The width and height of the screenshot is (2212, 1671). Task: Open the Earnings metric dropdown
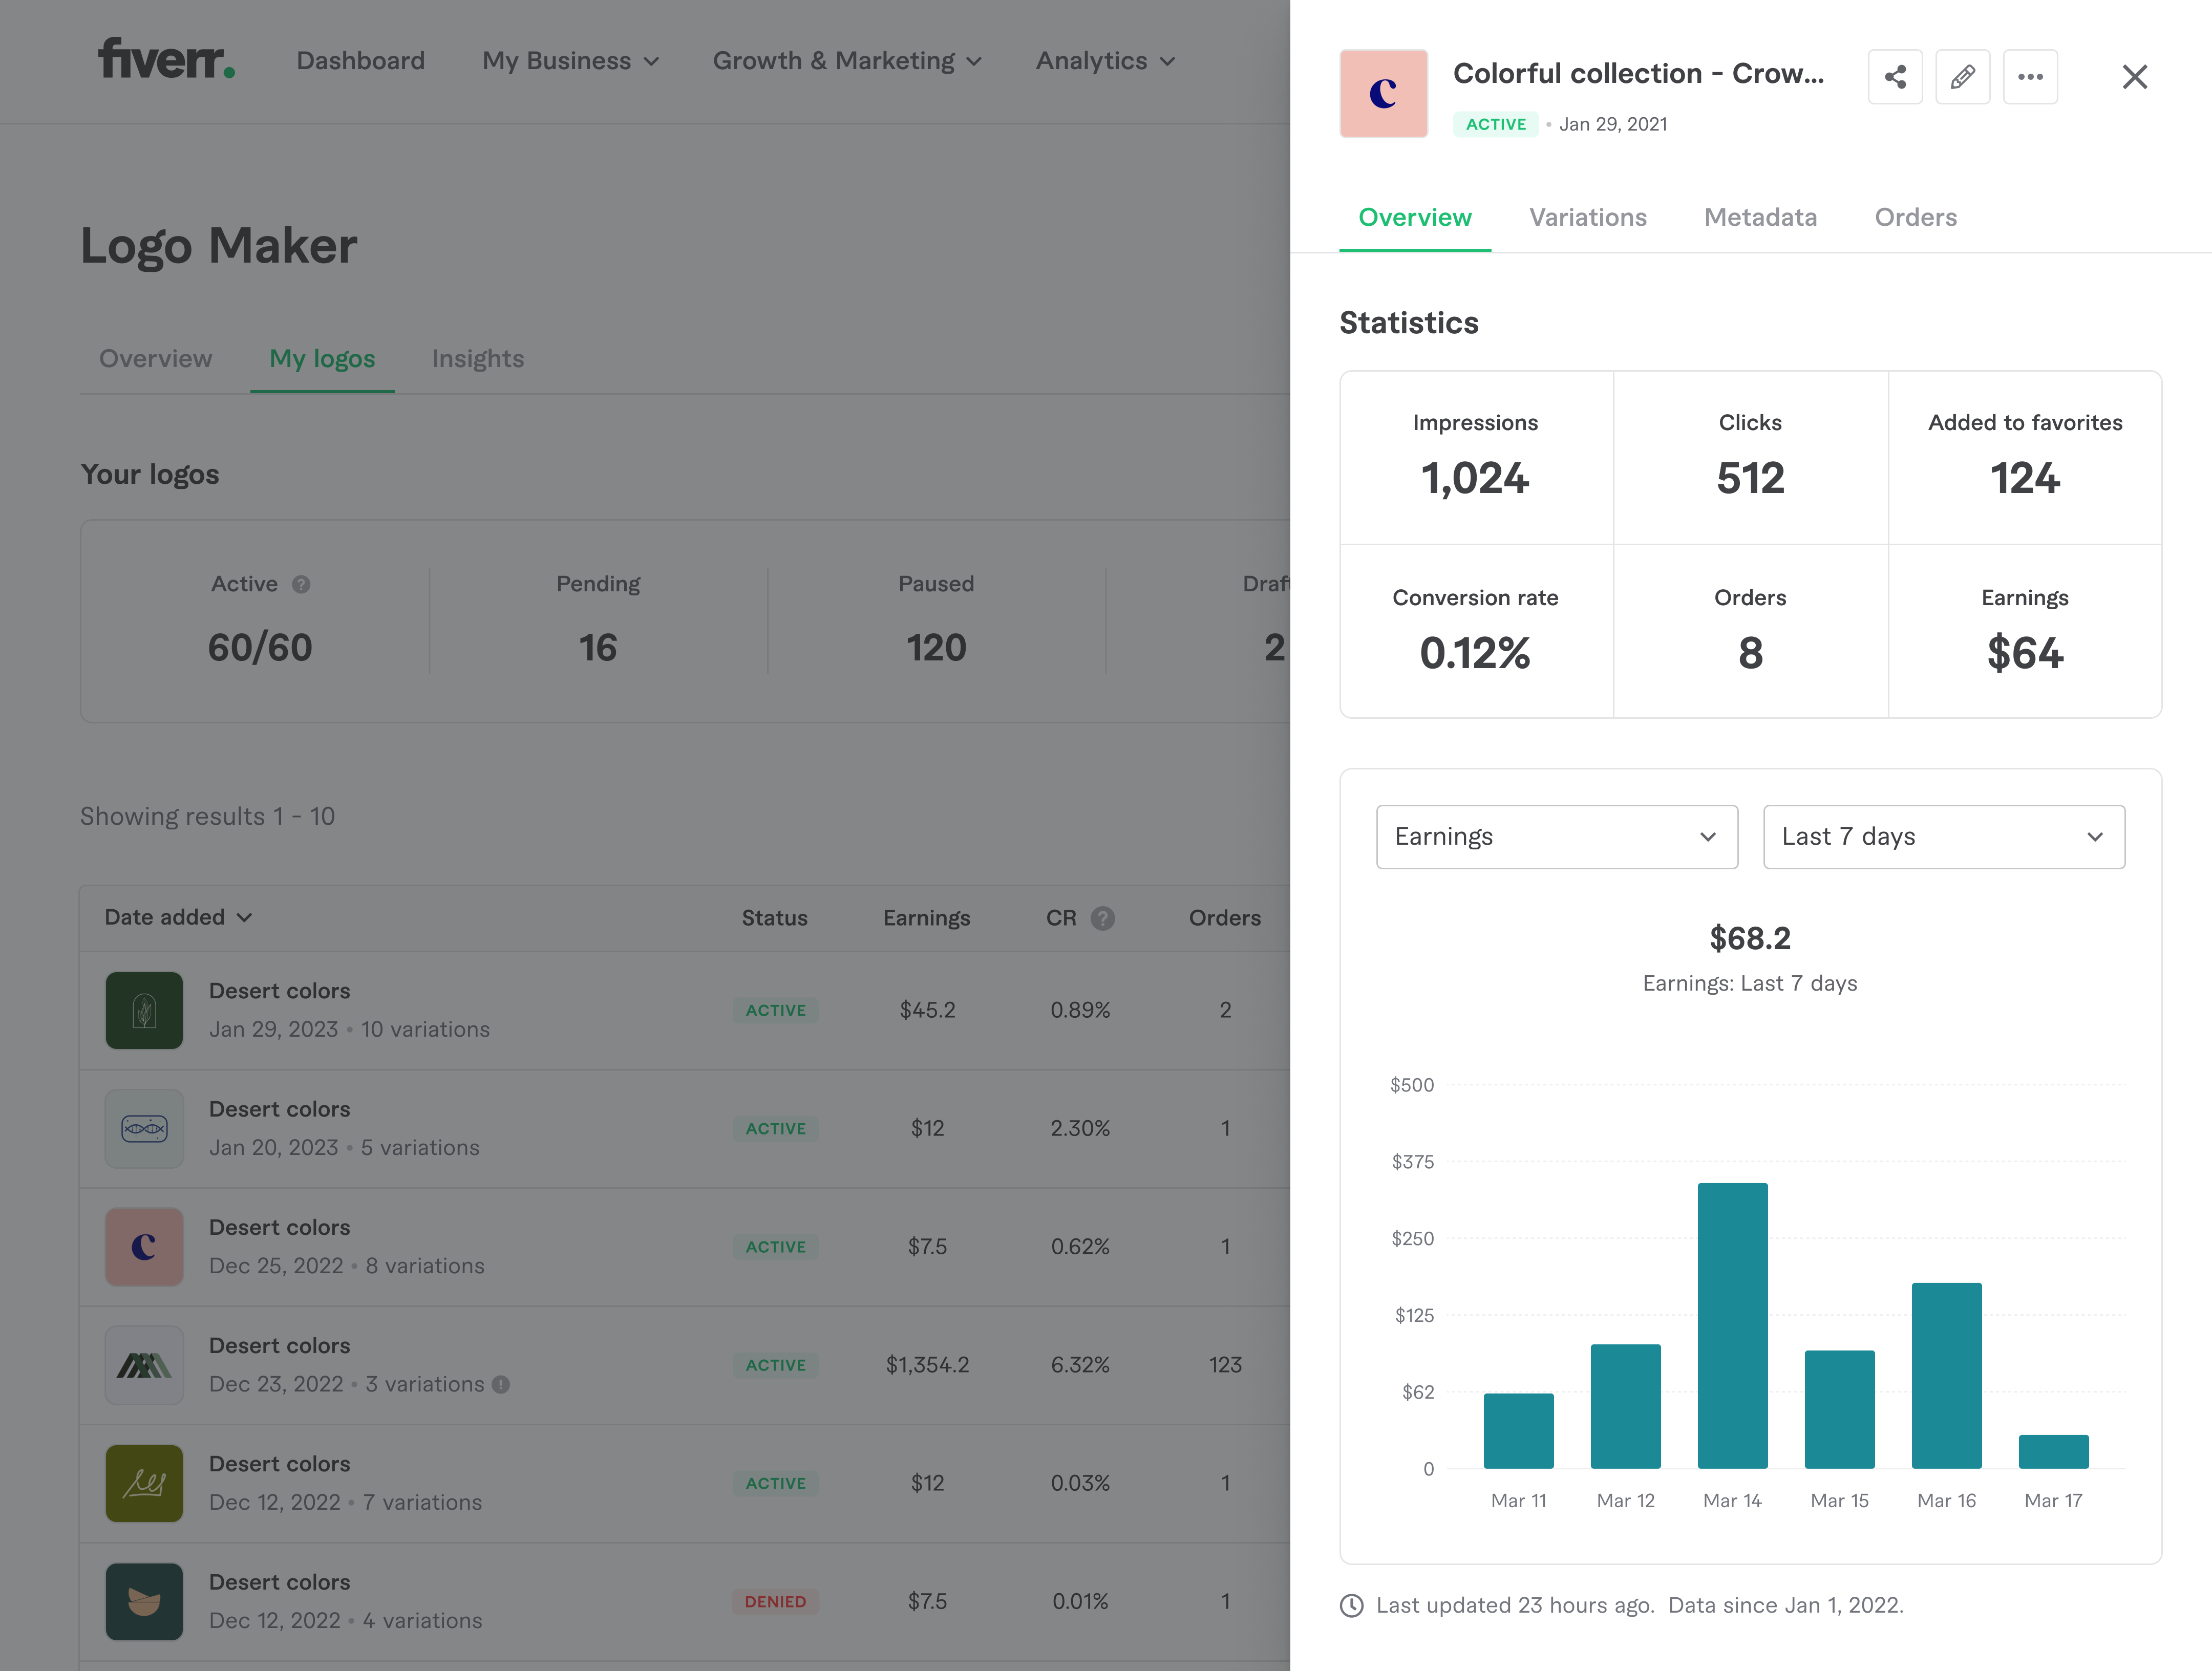pos(1556,836)
